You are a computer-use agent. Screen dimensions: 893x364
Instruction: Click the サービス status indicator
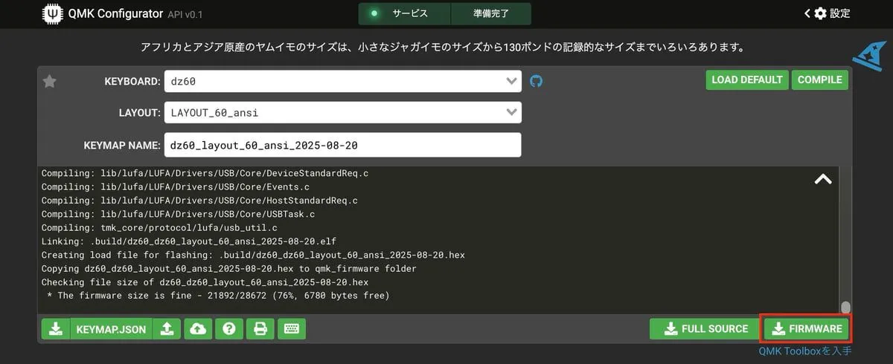pos(404,13)
